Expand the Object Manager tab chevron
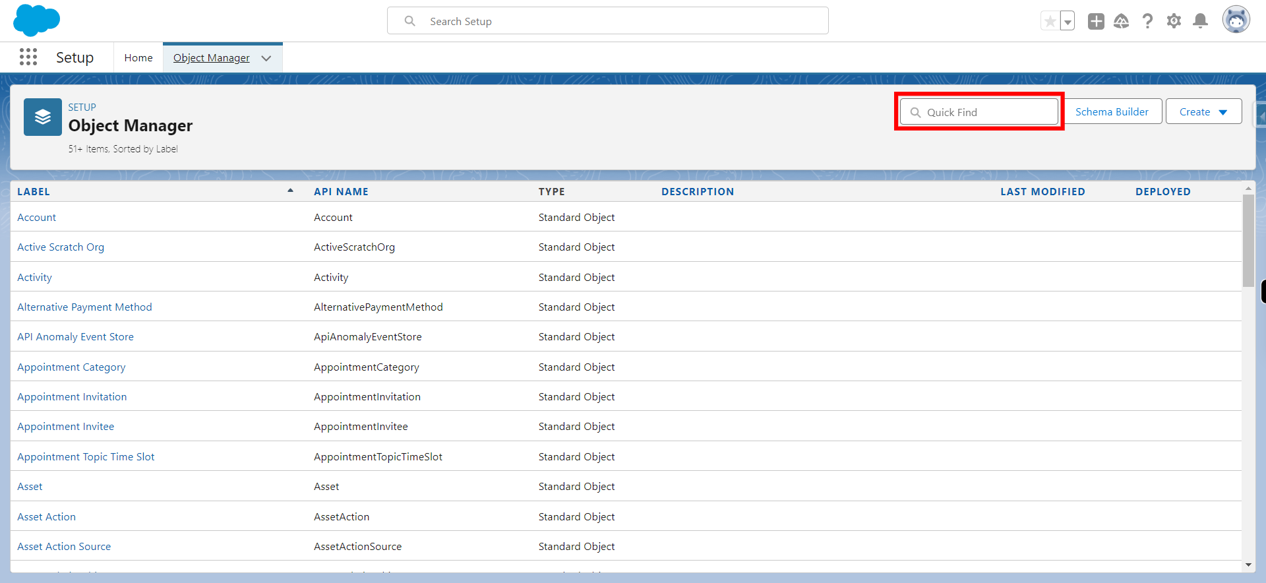This screenshot has width=1266, height=583. [x=266, y=58]
